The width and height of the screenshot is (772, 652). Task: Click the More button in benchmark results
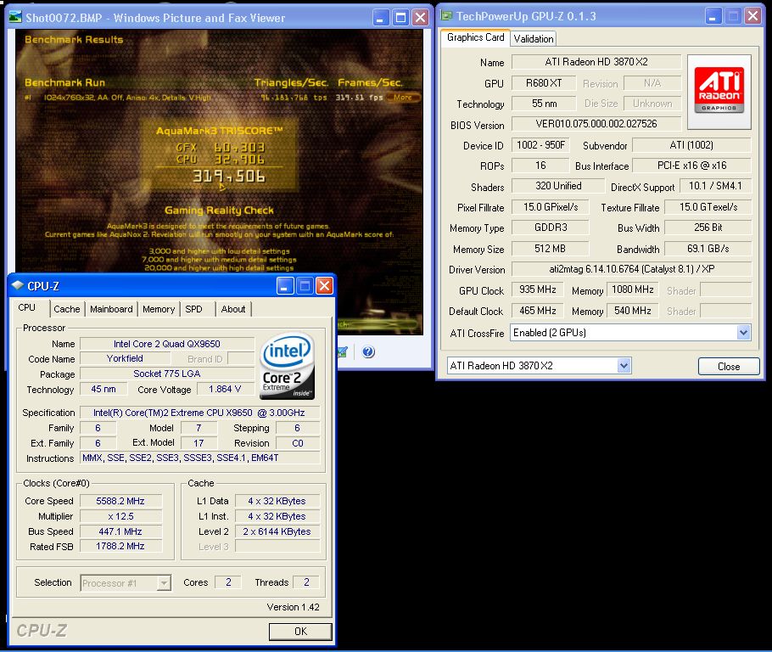point(404,98)
